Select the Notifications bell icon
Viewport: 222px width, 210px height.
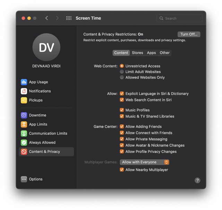click(x=24, y=91)
